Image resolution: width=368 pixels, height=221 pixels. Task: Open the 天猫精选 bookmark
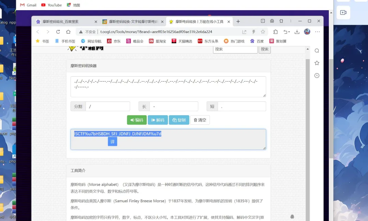[x=182, y=41]
